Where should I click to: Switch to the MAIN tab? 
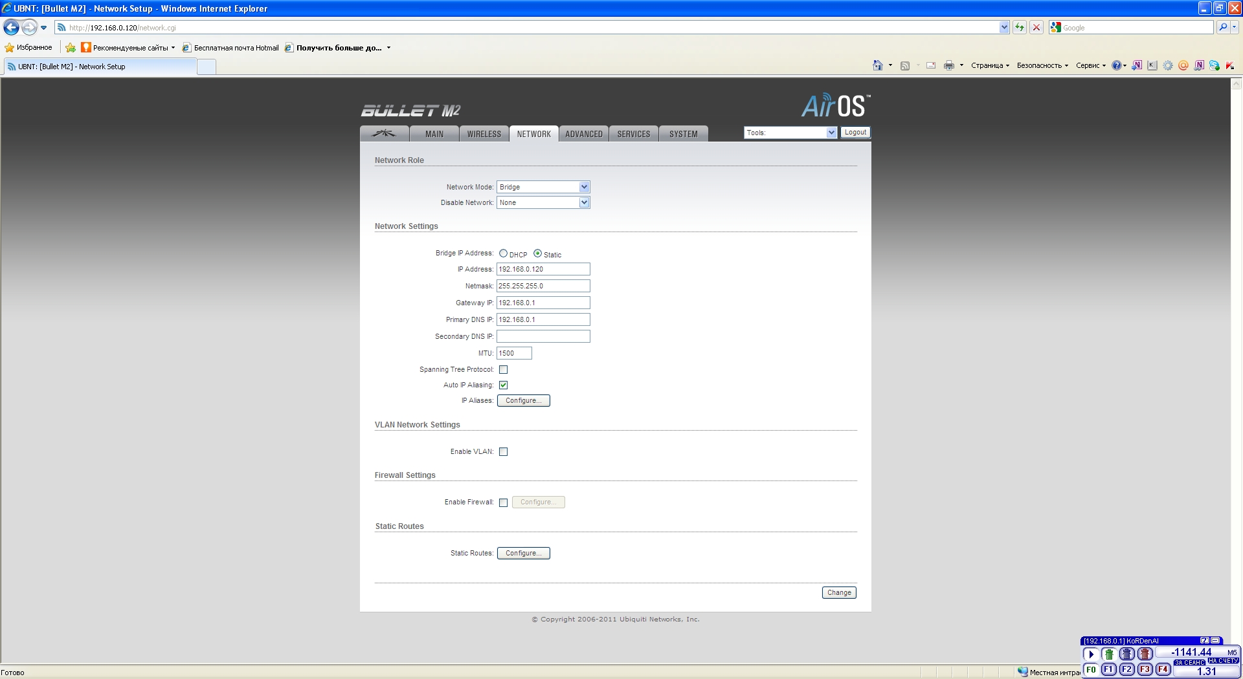click(434, 134)
